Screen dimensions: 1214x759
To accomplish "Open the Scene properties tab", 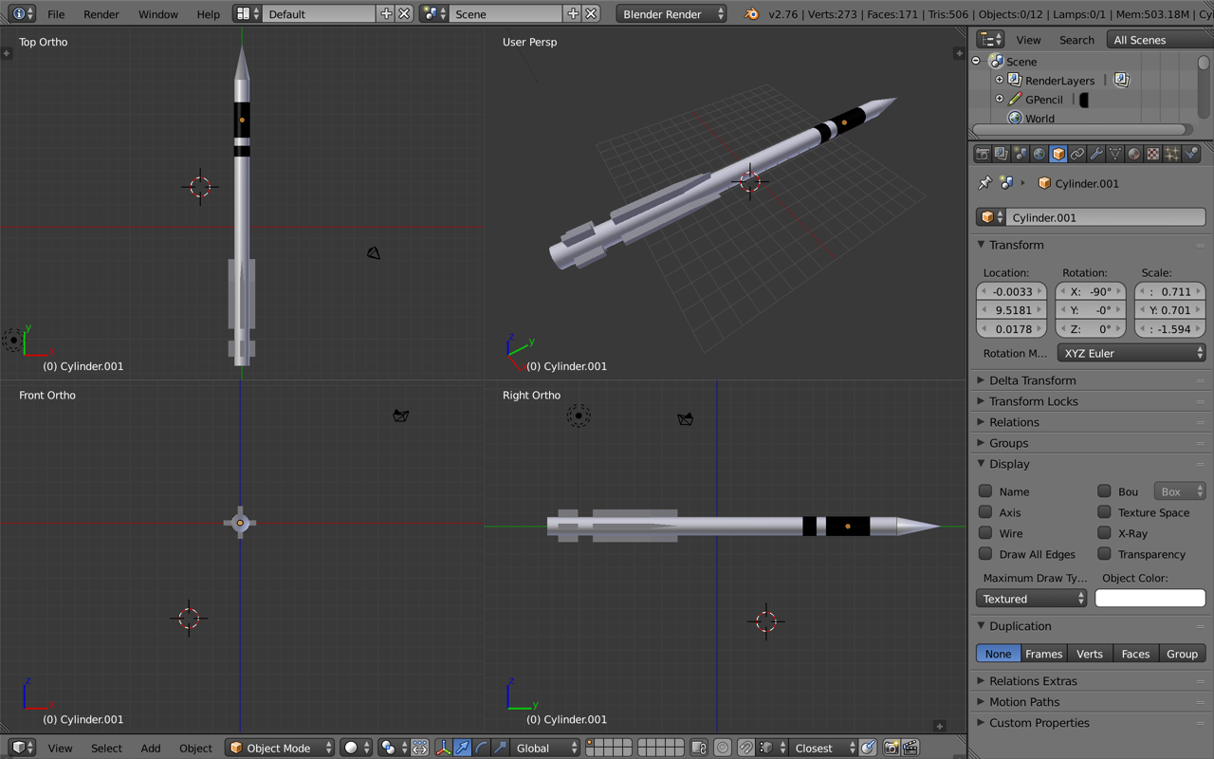I will pos(1021,154).
